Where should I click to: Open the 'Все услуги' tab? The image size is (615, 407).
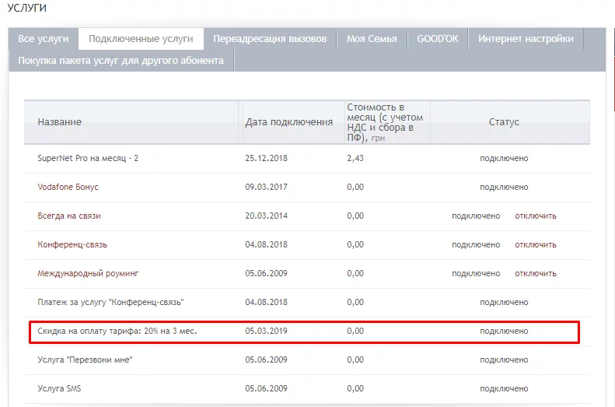point(44,39)
